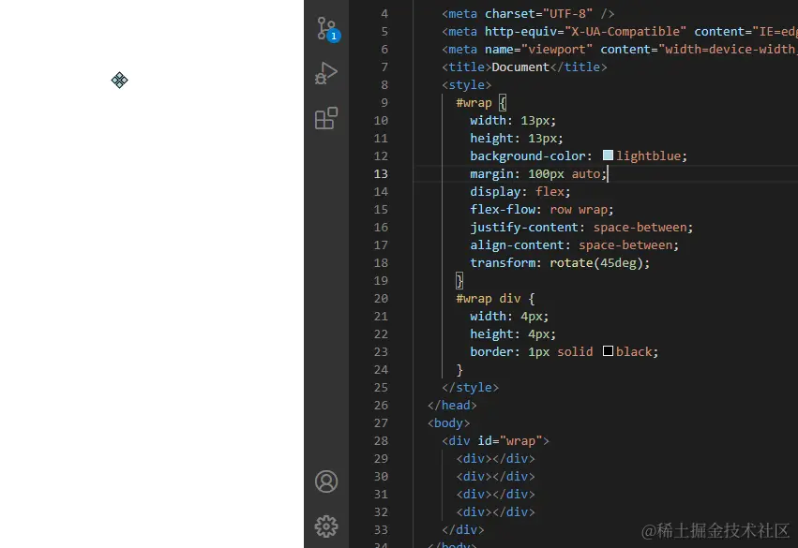The height and width of the screenshot is (548, 798).
Task: Click the closing '</div>' on line 33
Action: click(x=462, y=529)
